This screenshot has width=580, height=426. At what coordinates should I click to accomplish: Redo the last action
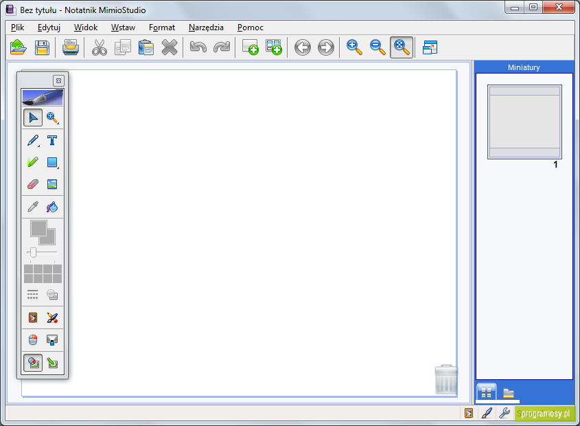point(222,47)
